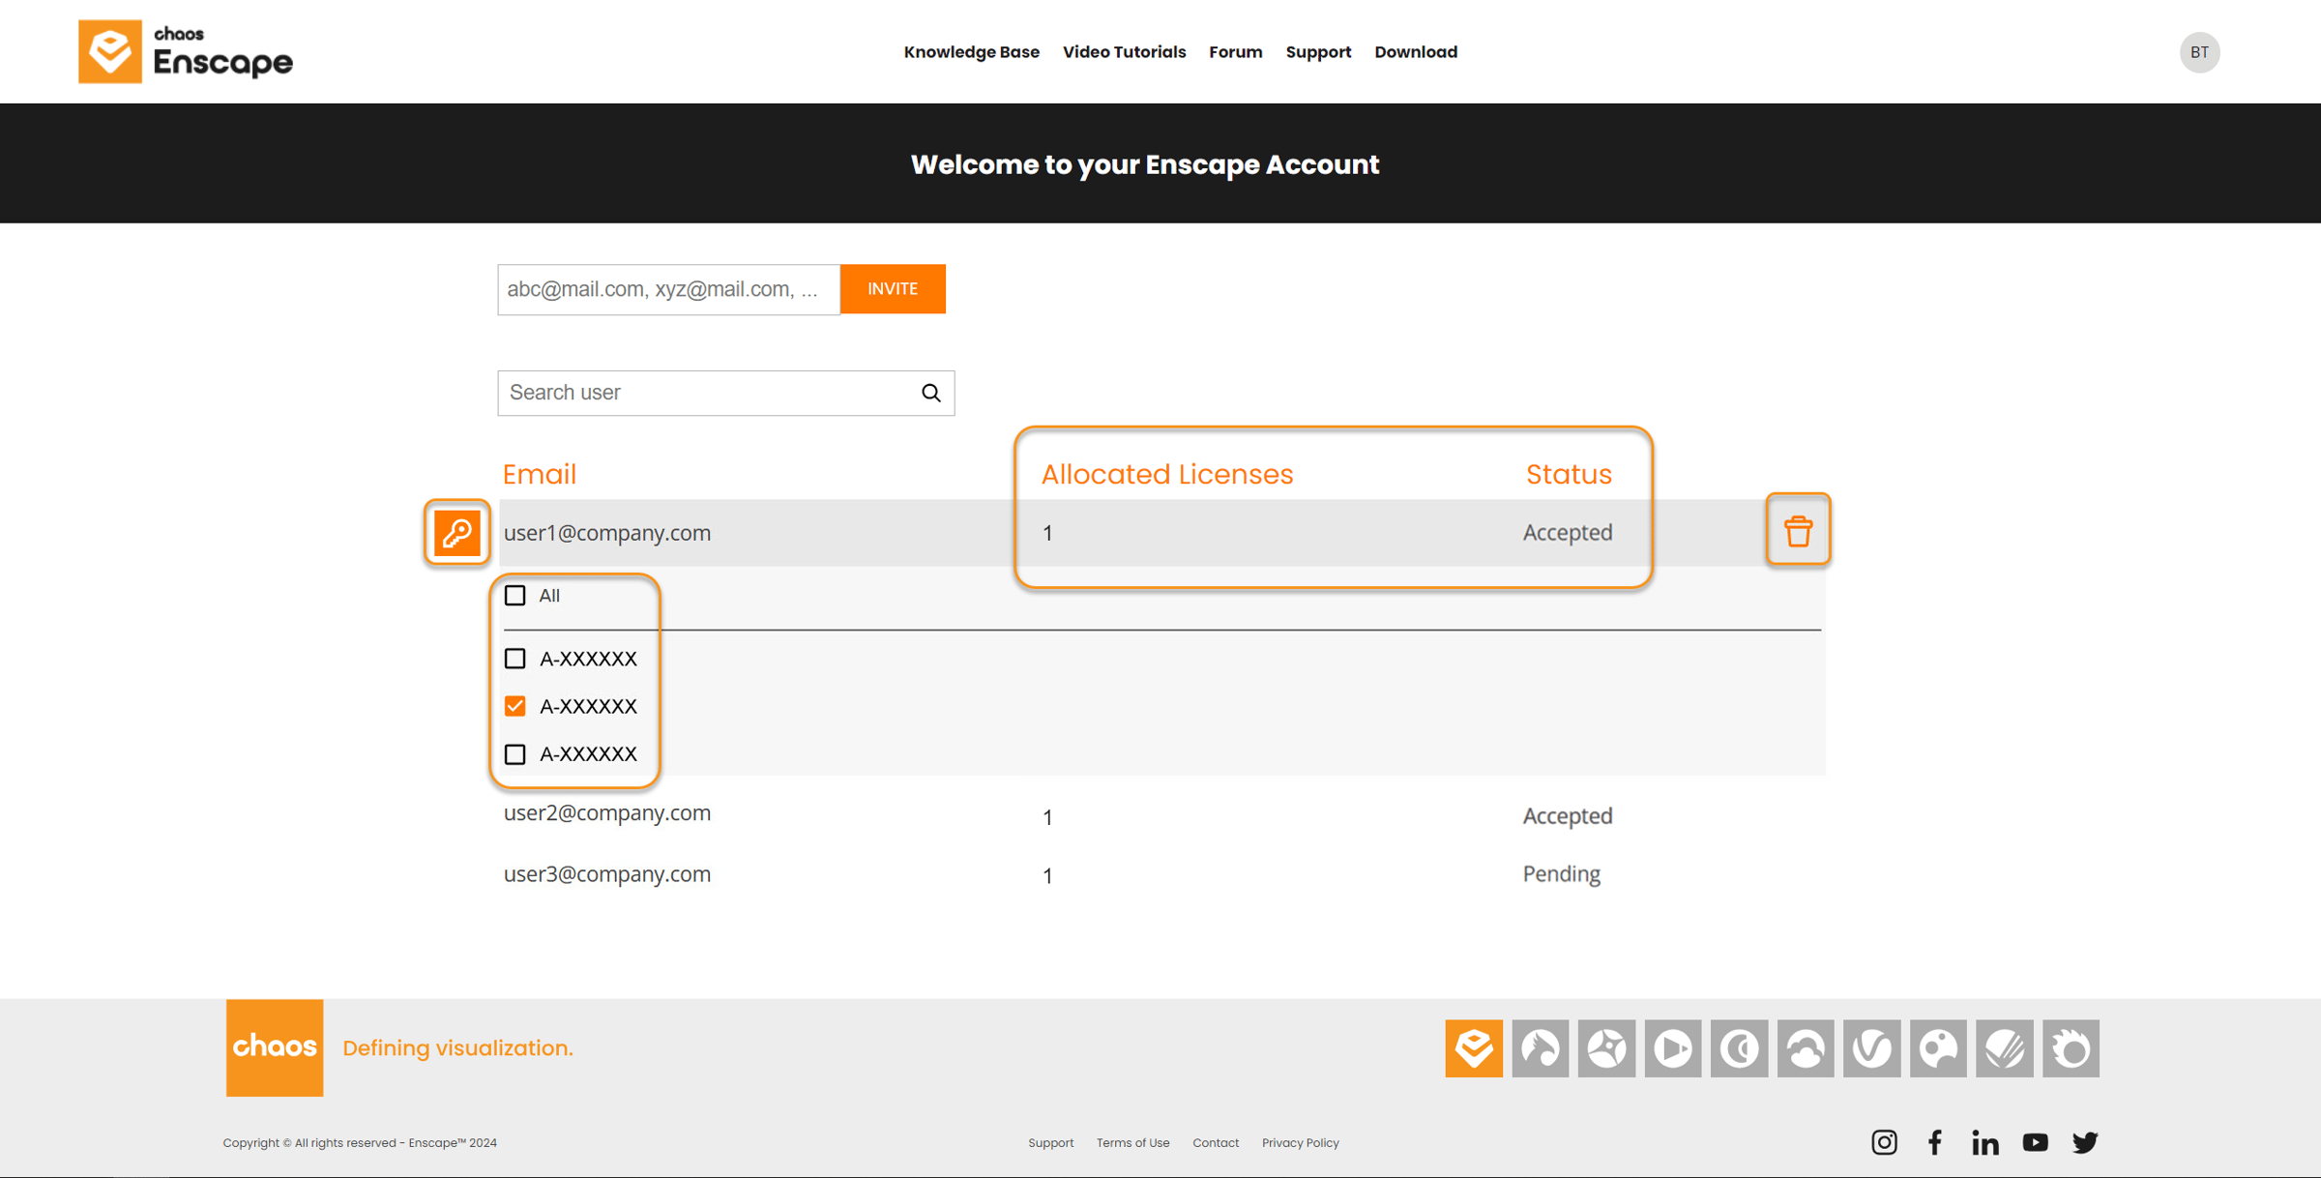The image size is (2321, 1178).
Task: Check the All licenses checkbox
Action: coord(514,596)
